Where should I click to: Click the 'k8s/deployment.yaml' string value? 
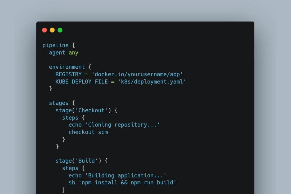pos(152,81)
